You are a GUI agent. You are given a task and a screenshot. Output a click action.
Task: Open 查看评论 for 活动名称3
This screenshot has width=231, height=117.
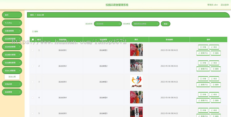pos(203,85)
